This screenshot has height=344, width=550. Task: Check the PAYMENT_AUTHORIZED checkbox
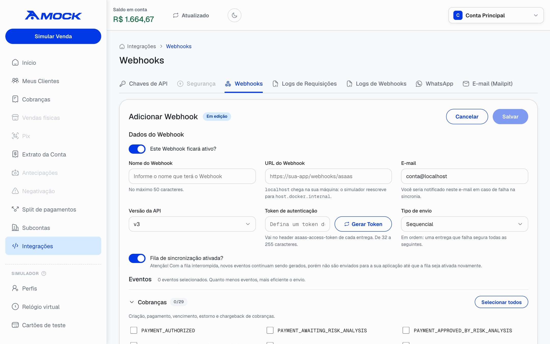[134, 330]
